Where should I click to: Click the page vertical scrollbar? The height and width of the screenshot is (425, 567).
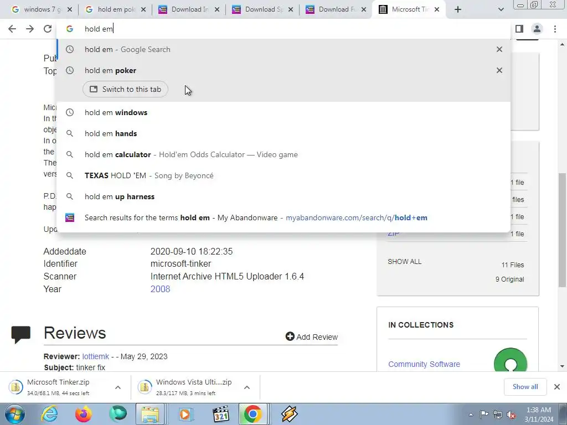click(563, 230)
